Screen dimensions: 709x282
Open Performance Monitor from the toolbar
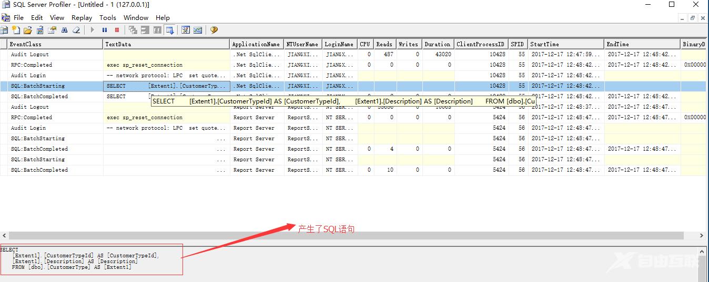click(198, 30)
